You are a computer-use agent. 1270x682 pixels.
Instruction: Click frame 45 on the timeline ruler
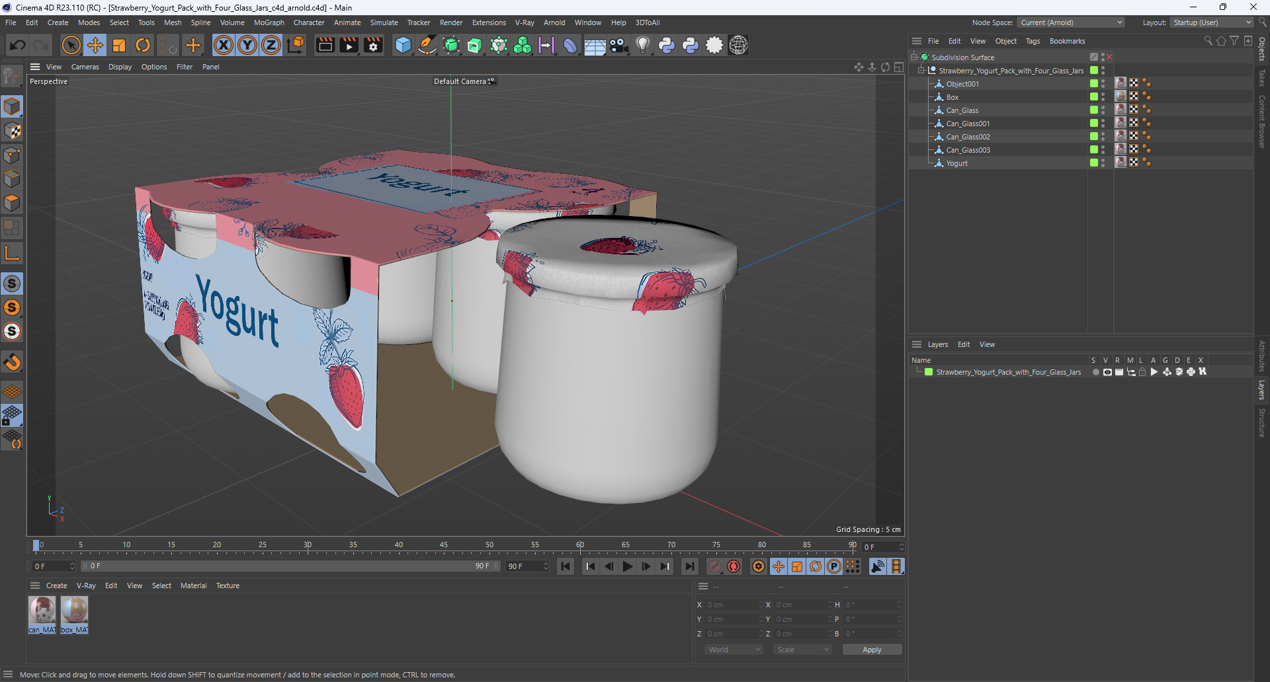tap(444, 545)
